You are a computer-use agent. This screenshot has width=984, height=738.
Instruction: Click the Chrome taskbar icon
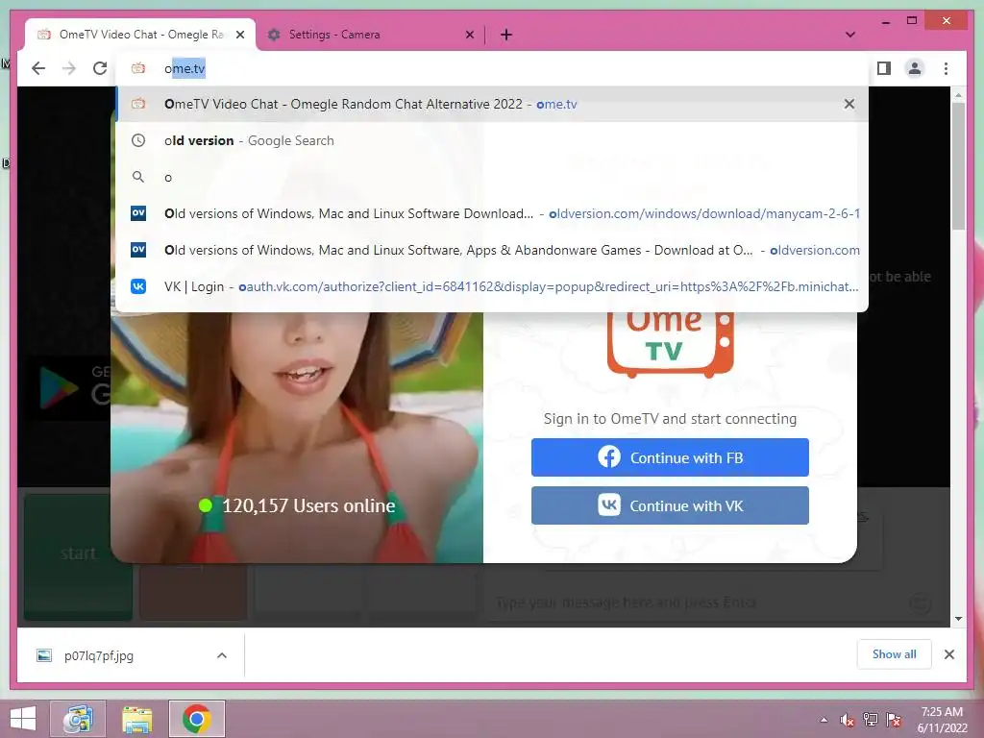point(196,719)
